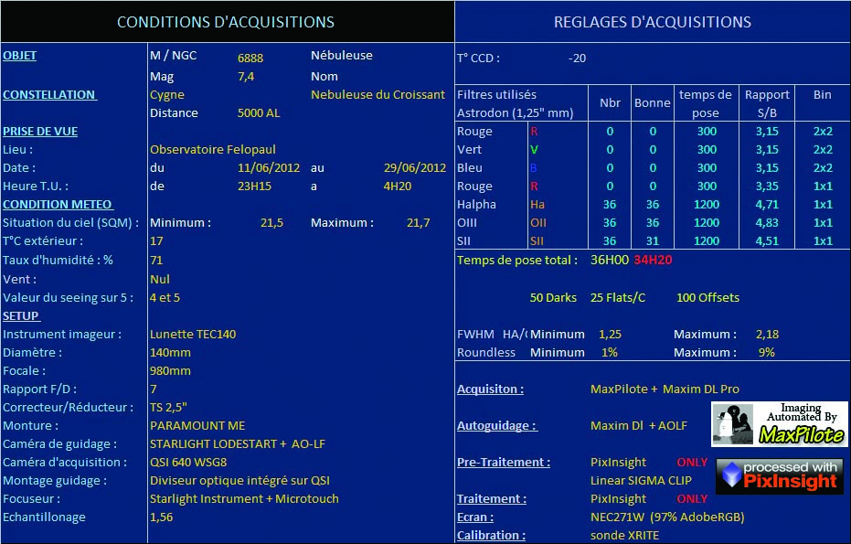The height and width of the screenshot is (544, 851).
Task: Click diameter value 140mm
Action: pos(170,352)
